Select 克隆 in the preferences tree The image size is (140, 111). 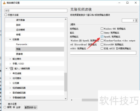point(18,49)
